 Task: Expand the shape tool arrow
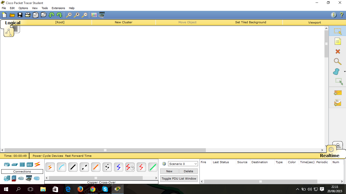[344, 72]
